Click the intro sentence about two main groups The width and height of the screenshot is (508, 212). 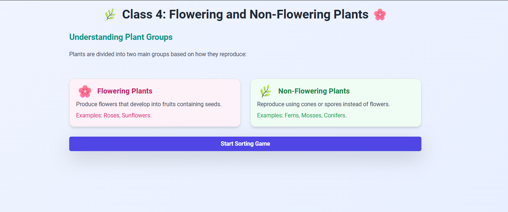coord(158,54)
